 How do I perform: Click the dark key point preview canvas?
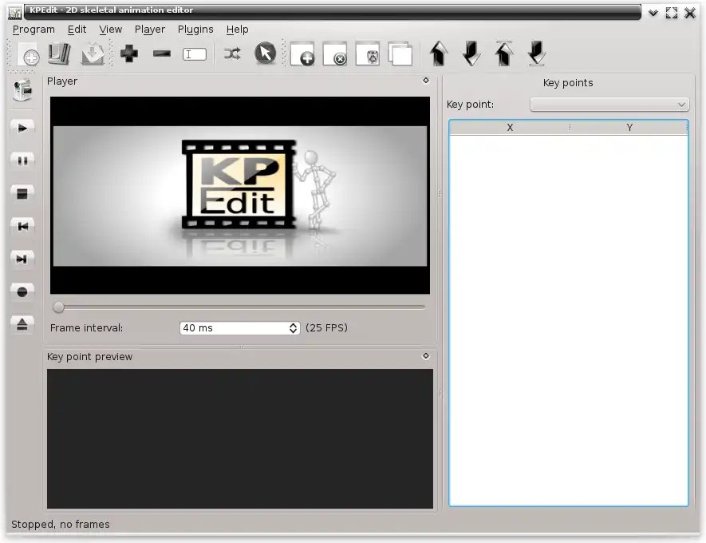pos(240,439)
